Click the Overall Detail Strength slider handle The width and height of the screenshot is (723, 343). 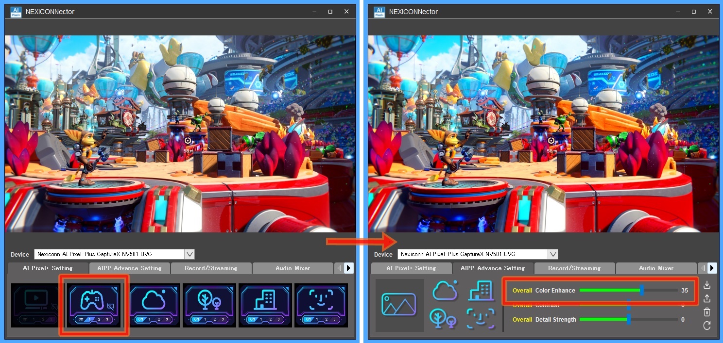[629, 319]
